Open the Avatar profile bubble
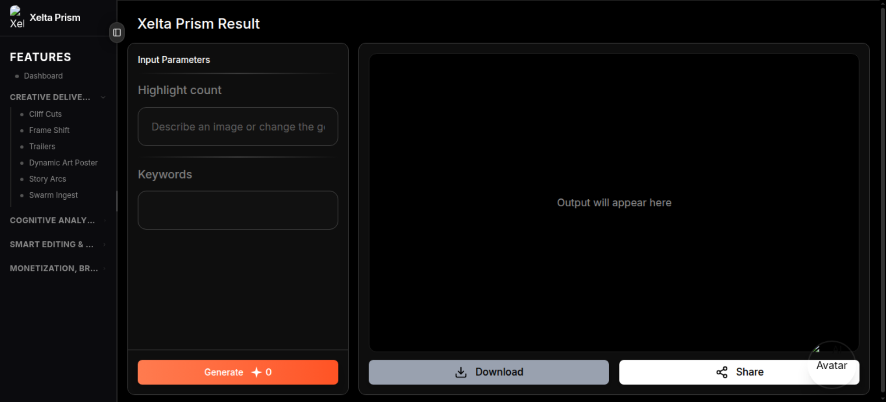The image size is (886, 402). [x=832, y=365]
